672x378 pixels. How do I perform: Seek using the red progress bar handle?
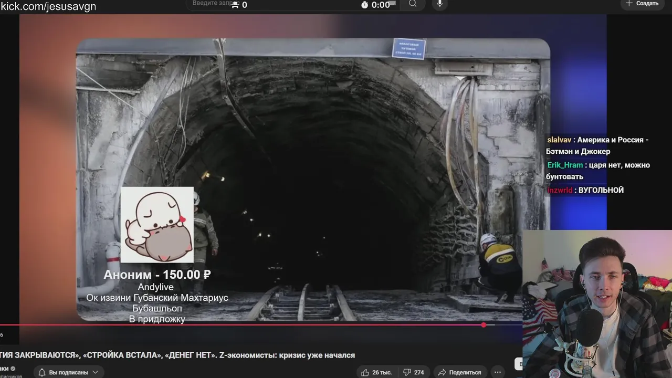pyautogui.click(x=484, y=325)
